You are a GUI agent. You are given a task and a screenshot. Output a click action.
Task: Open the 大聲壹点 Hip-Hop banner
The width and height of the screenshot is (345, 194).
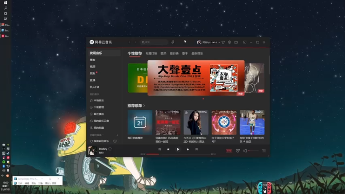click(x=196, y=78)
